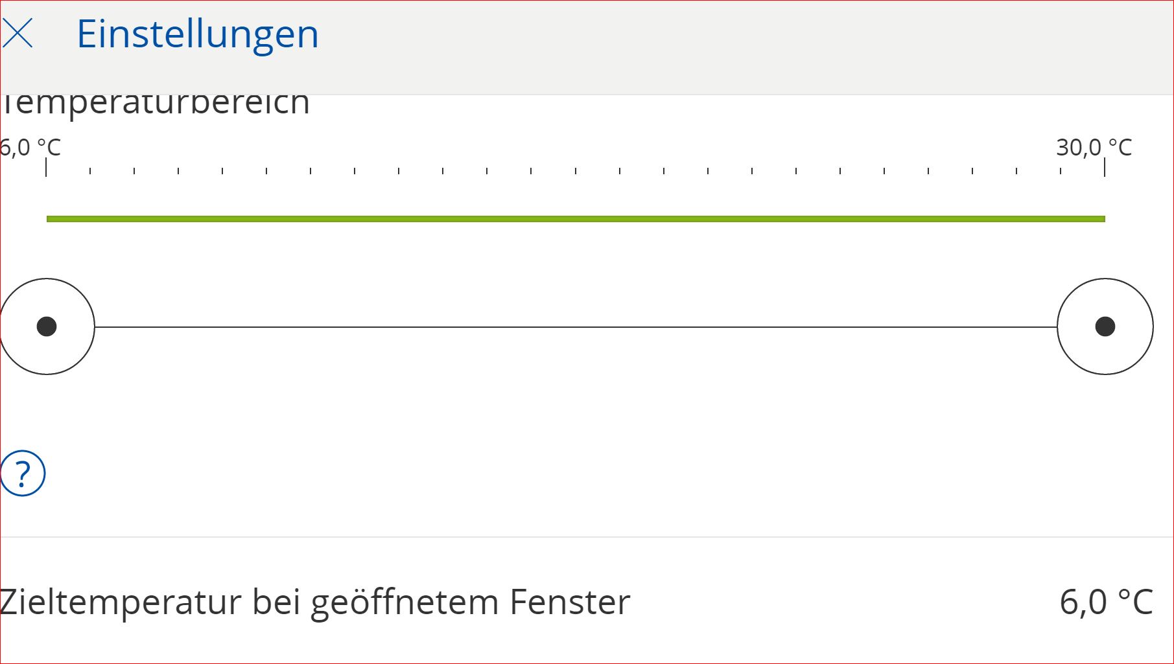Click the left minimum temperature slider handle

tap(47, 326)
